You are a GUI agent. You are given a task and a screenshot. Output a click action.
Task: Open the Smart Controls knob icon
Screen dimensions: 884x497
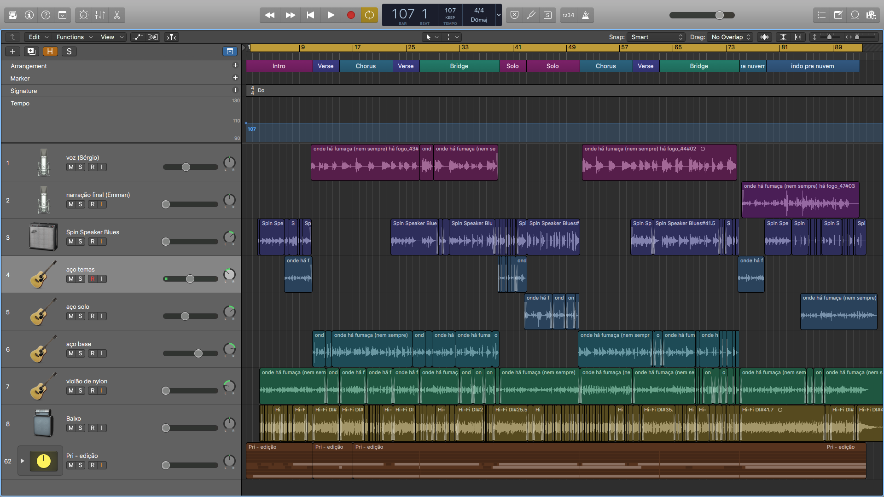(83, 15)
